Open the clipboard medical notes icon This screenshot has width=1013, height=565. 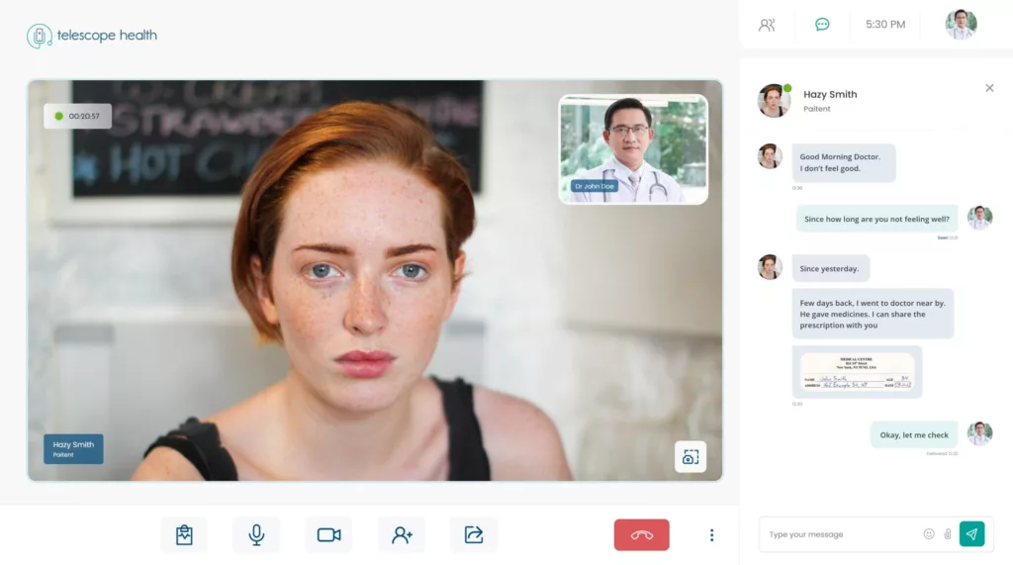(x=184, y=535)
